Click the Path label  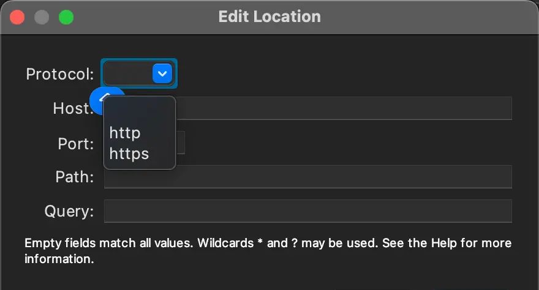pos(74,177)
